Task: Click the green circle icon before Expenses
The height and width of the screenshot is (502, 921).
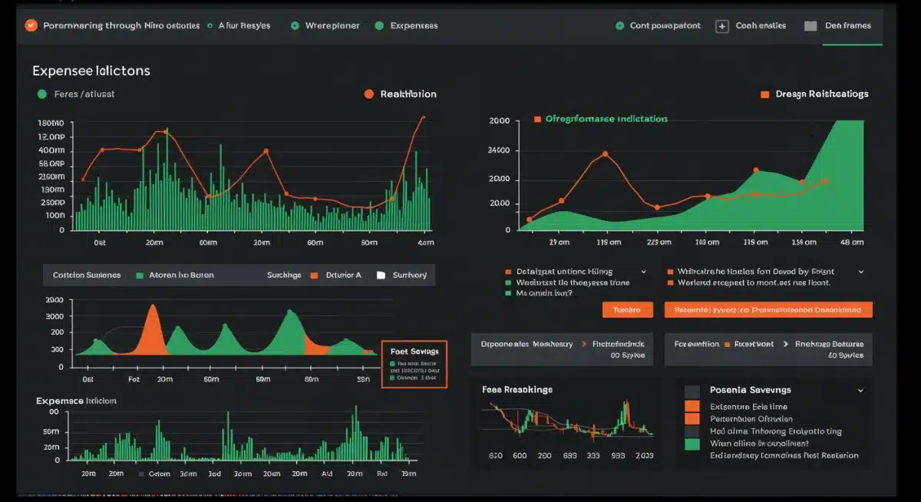Action: [x=378, y=26]
